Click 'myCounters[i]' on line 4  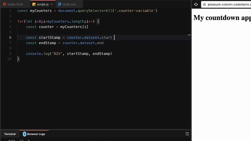tap(74, 27)
